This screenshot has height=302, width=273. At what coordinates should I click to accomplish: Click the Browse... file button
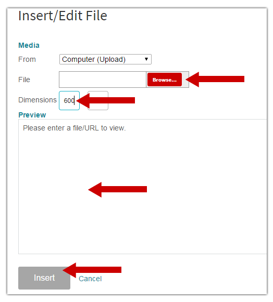click(165, 80)
